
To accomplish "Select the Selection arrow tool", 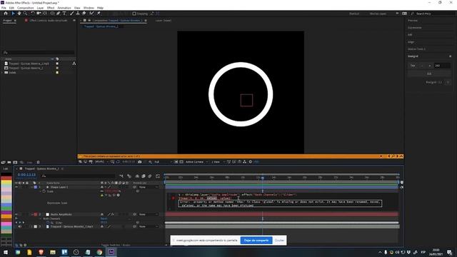I will point(13,14).
